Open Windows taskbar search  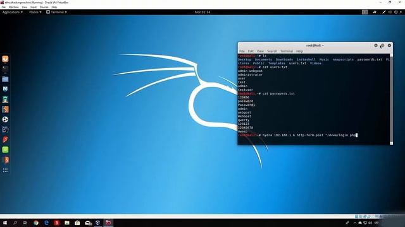pos(15,223)
